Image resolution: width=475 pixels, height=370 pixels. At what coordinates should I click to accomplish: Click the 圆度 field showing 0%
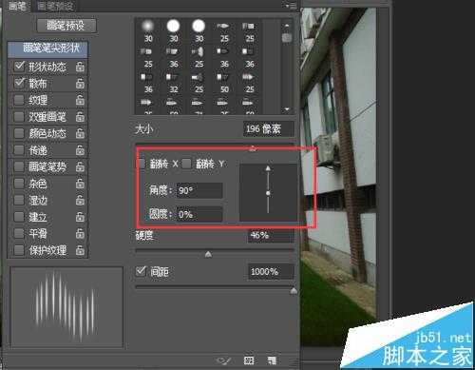click(x=199, y=214)
